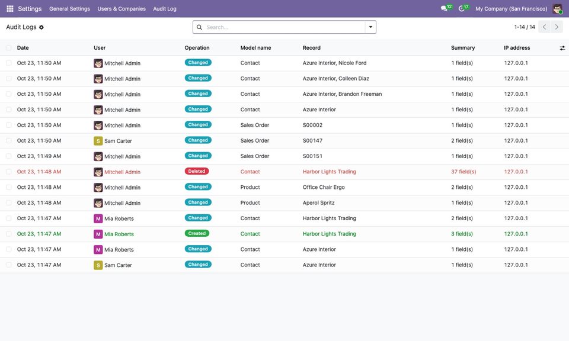Check the box for the Office Chair Ergo row
This screenshot has width=569, height=341.
9,187
